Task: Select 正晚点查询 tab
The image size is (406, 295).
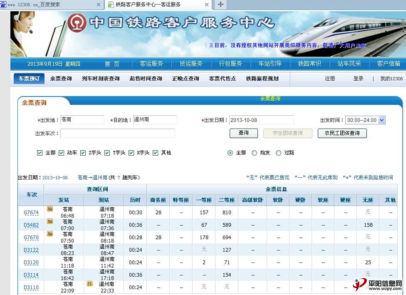Action: click(186, 79)
